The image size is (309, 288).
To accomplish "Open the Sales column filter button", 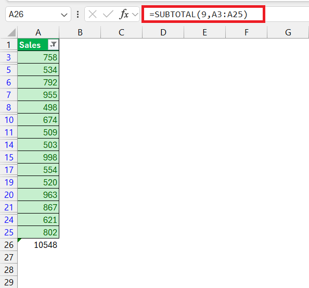I will point(53,45).
